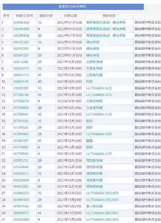The width and height of the screenshot is (161, 223).
Task: Open the ULTRAMAN DECKER trademark in row 27
Action: coord(102,193)
